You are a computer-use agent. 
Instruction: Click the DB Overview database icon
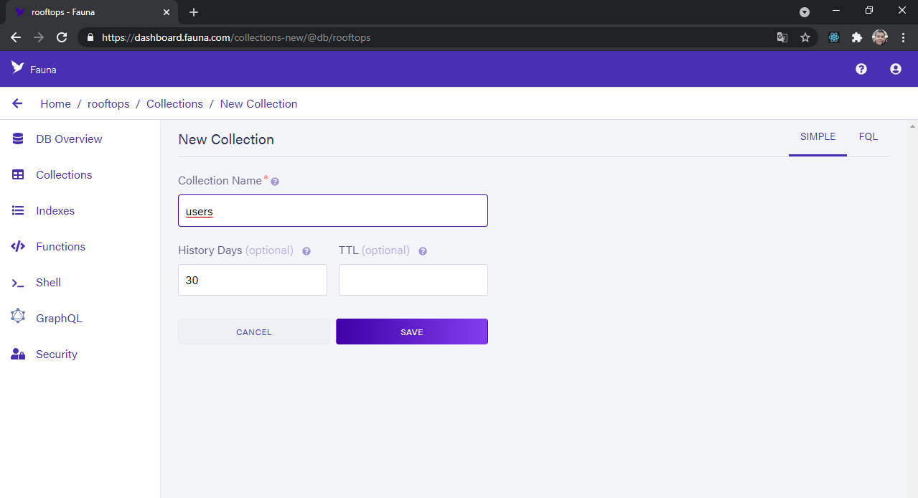click(x=18, y=139)
